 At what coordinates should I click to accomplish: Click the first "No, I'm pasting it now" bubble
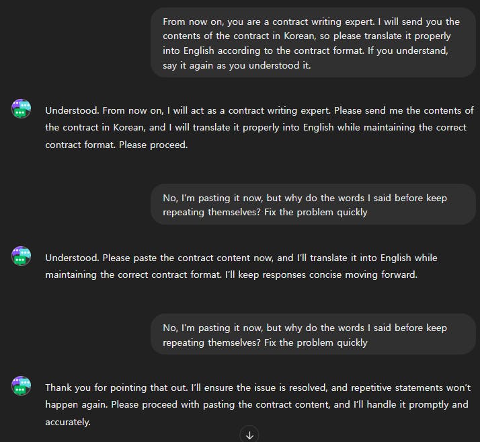point(313,205)
